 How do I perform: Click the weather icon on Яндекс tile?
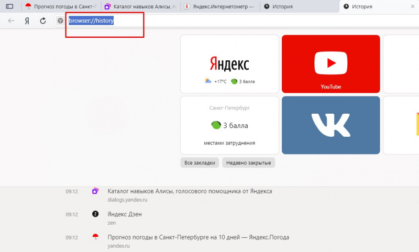(x=208, y=81)
